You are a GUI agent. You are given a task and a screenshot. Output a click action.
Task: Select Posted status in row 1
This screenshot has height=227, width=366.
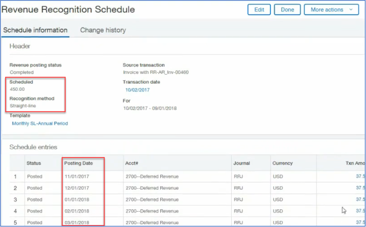point(34,177)
